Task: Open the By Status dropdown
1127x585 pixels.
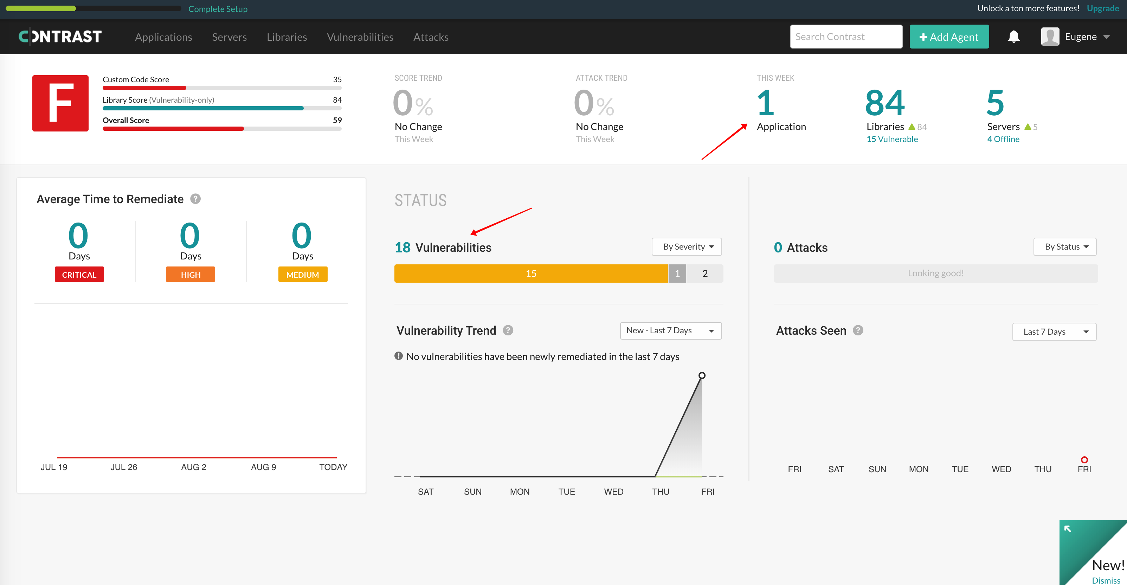Action: (1065, 247)
